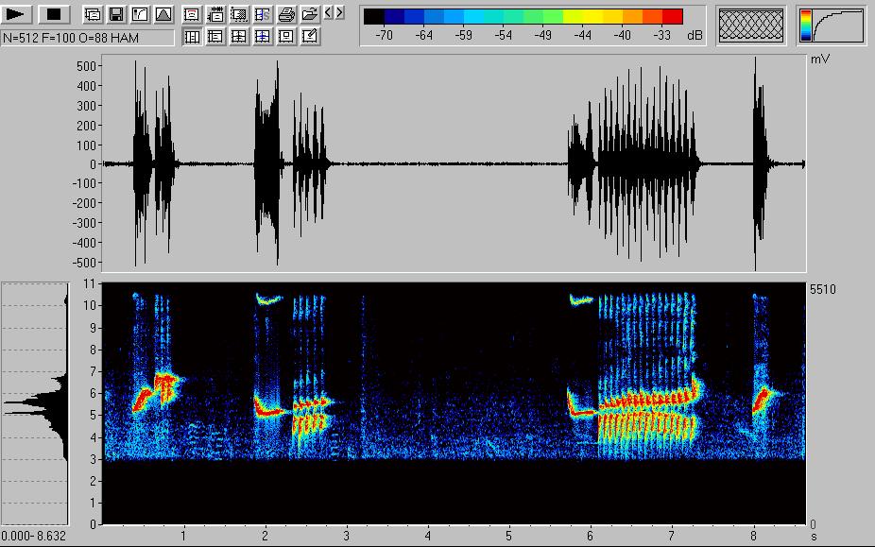
Task: Click the pencil edit icon in second toolbar row
Action: pyautogui.click(x=310, y=37)
